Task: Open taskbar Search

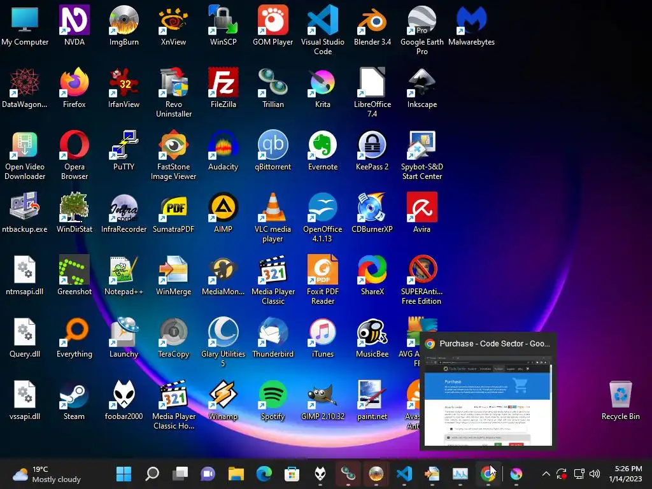Action: pos(152,474)
